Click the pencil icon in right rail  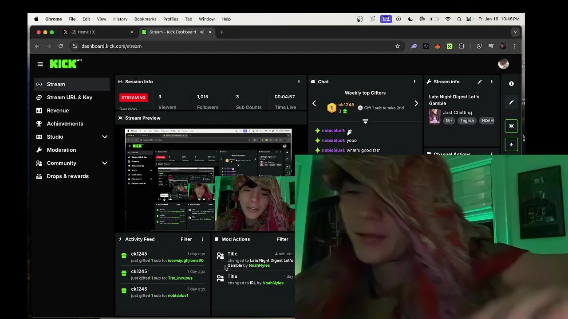(x=511, y=102)
